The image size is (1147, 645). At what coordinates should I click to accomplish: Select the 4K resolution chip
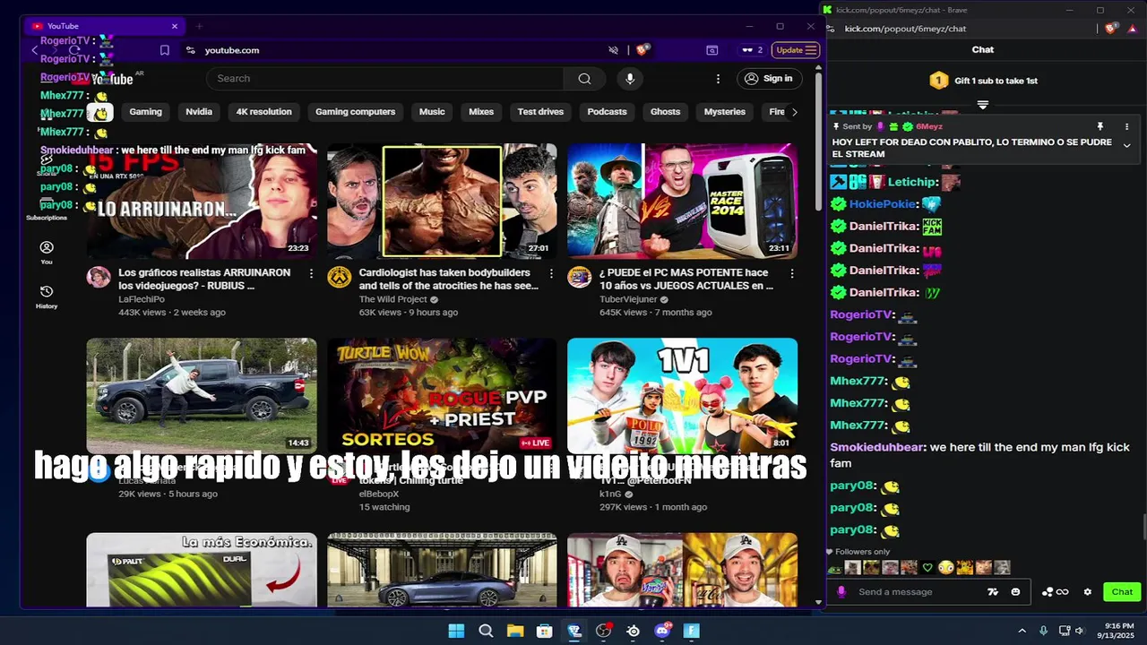263,112
